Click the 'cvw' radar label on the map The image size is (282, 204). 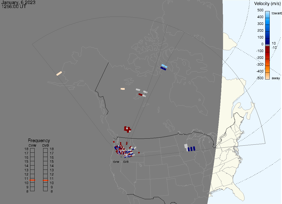116,161
